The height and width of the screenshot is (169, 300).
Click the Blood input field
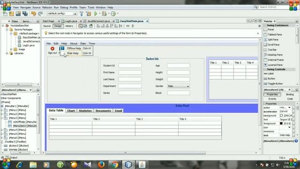point(179,93)
